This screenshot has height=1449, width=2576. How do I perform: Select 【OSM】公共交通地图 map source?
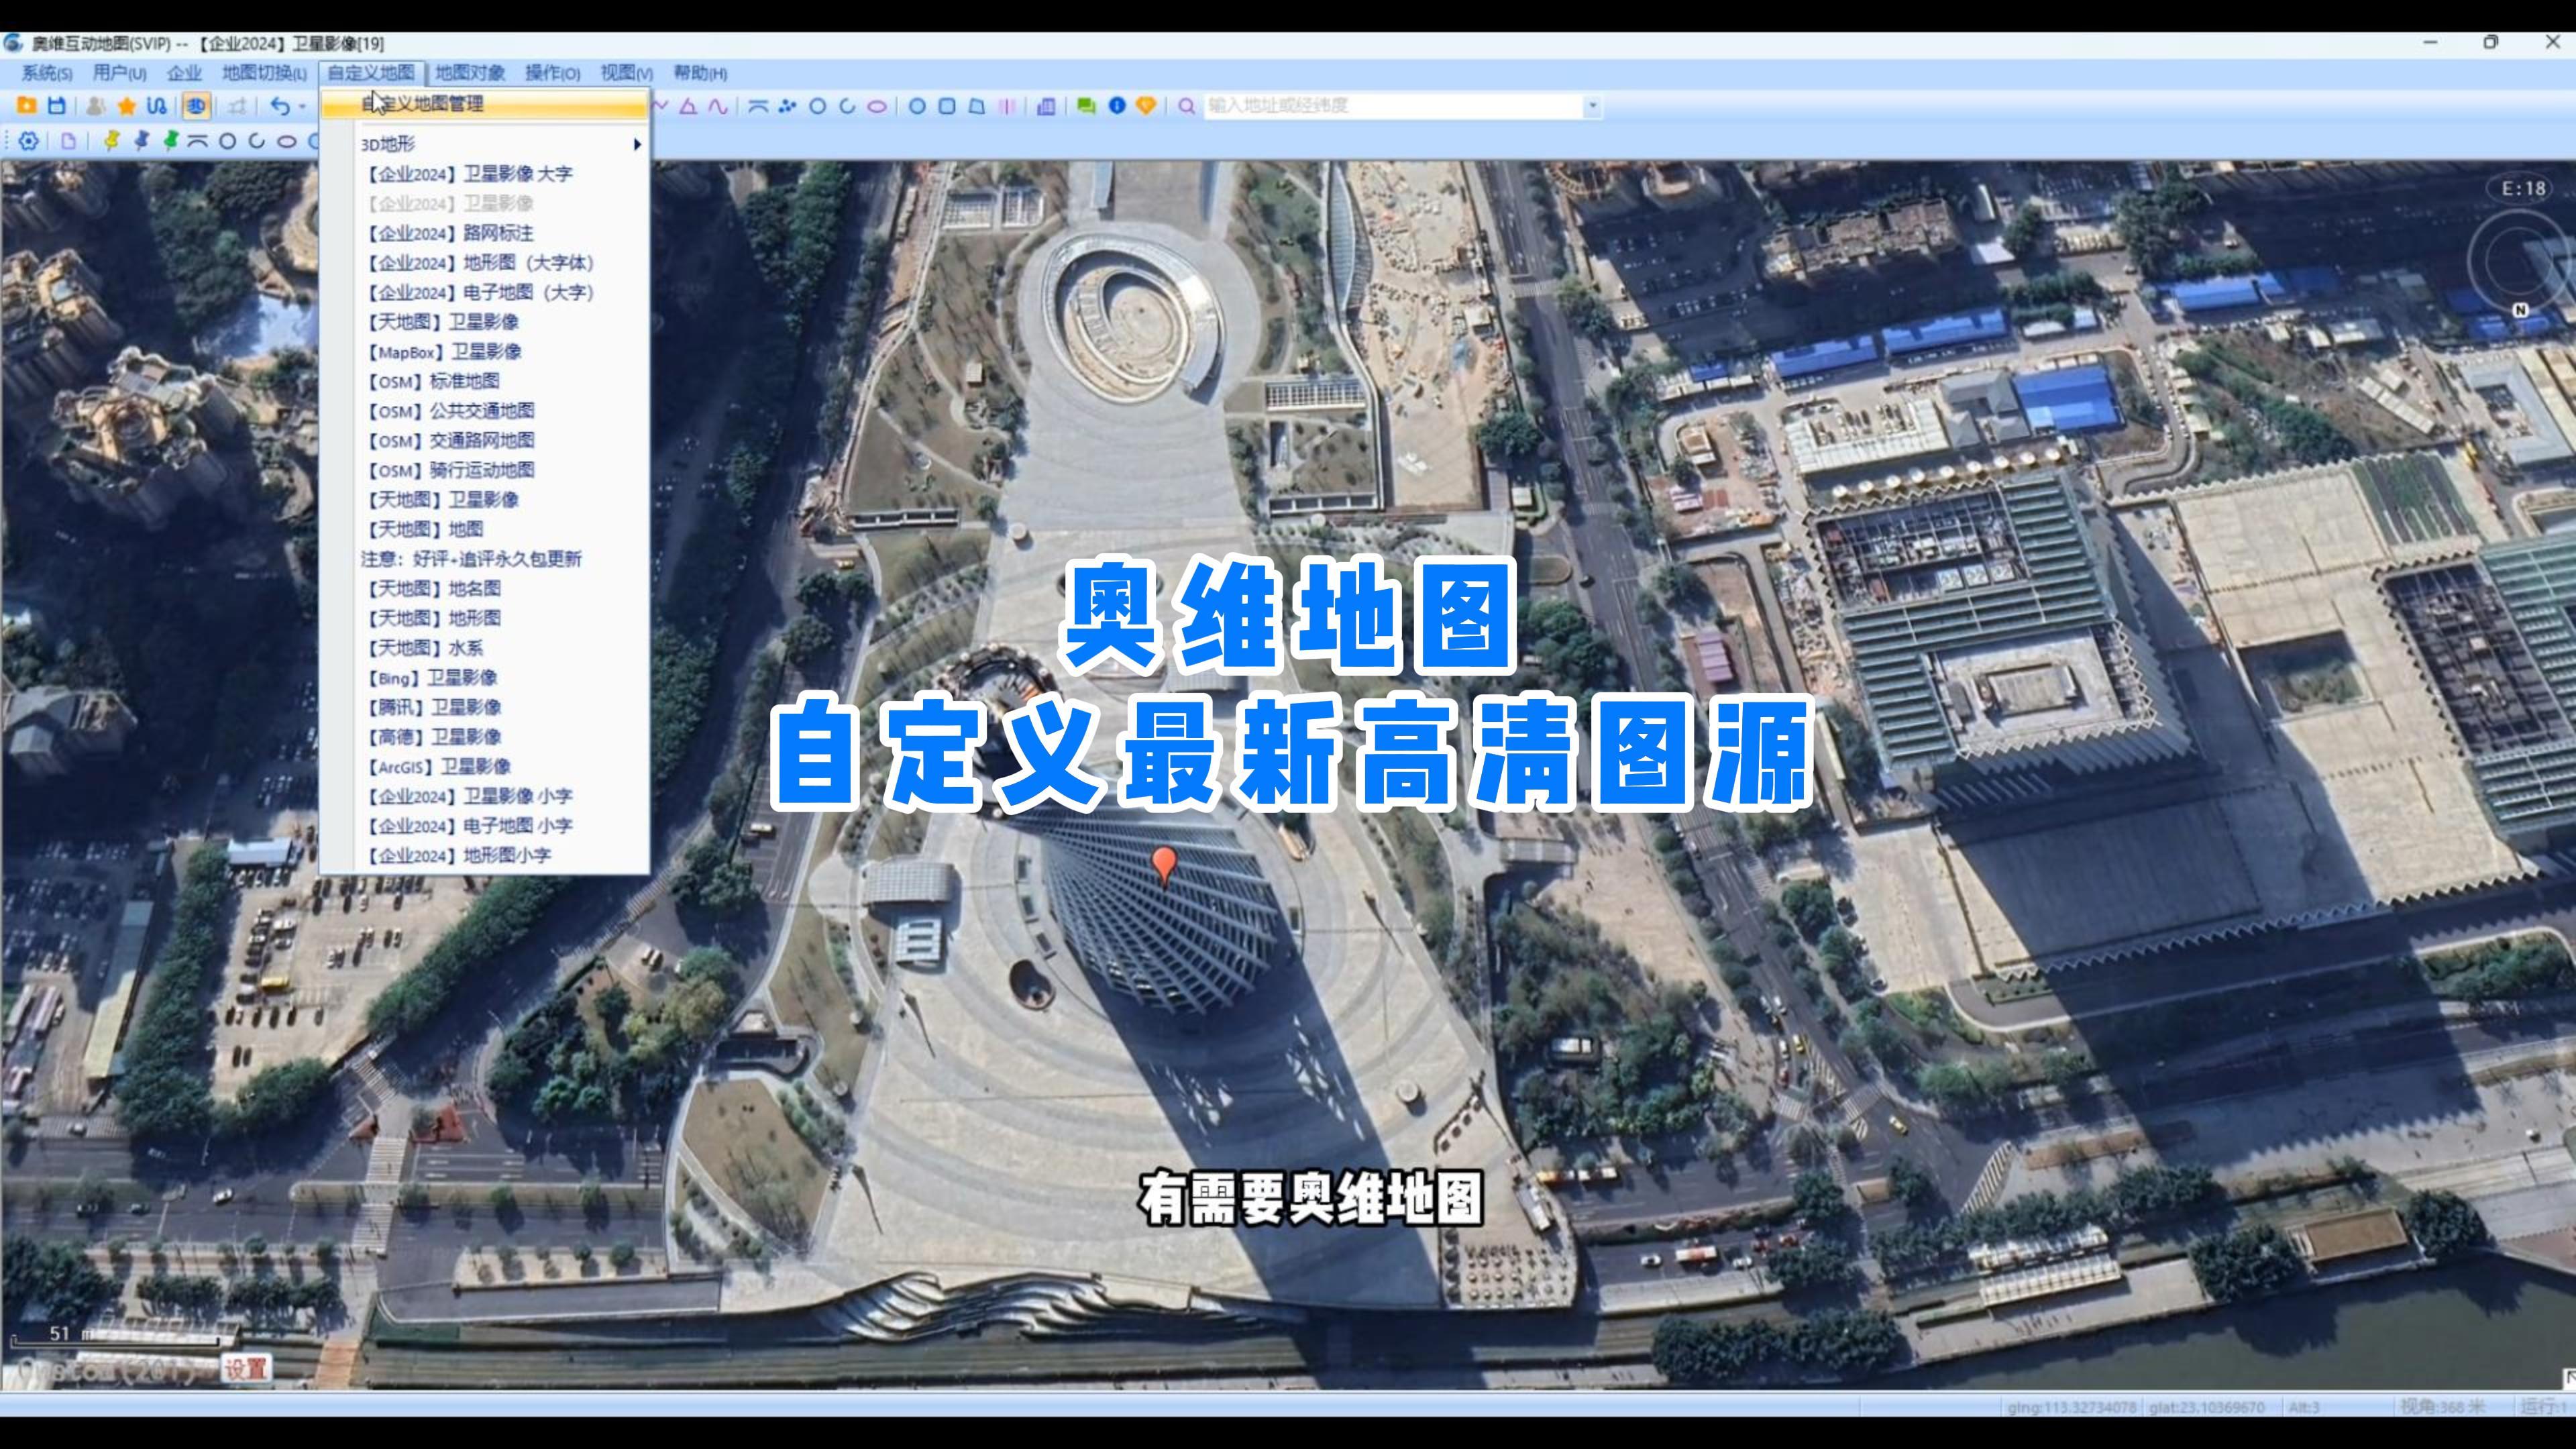pyautogui.click(x=484, y=411)
